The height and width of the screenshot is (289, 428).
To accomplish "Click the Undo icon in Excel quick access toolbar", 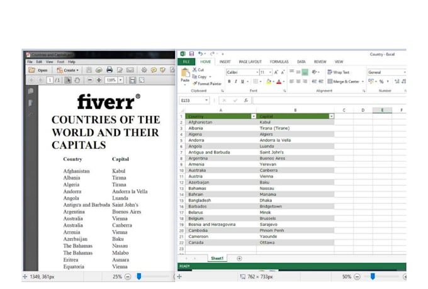I will click(200, 54).
